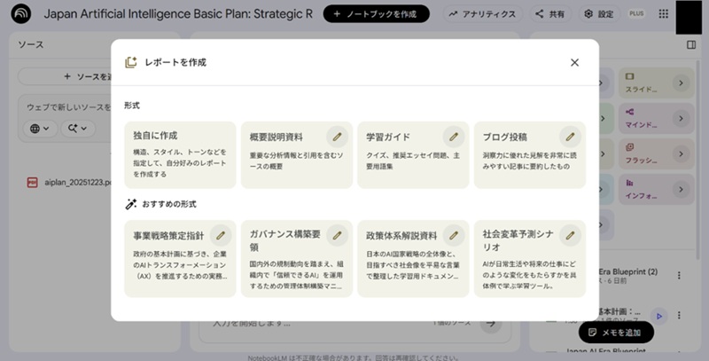Click pencil icon on ガバナンス構築要領 card

tap(337, 235)
